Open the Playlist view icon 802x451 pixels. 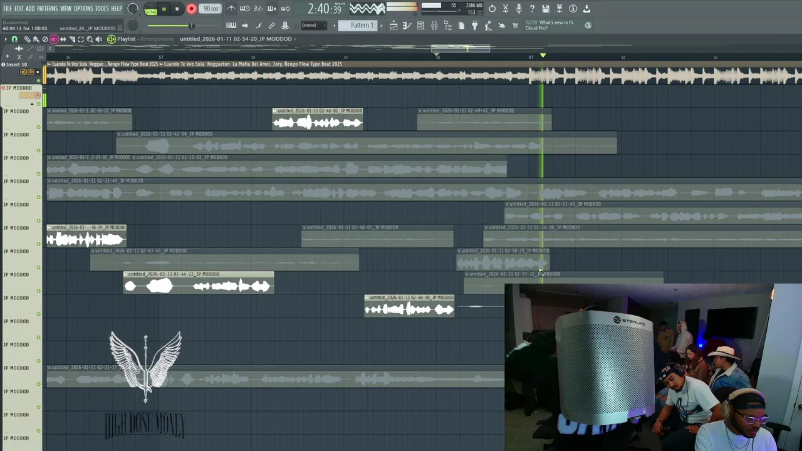[393, 25]
